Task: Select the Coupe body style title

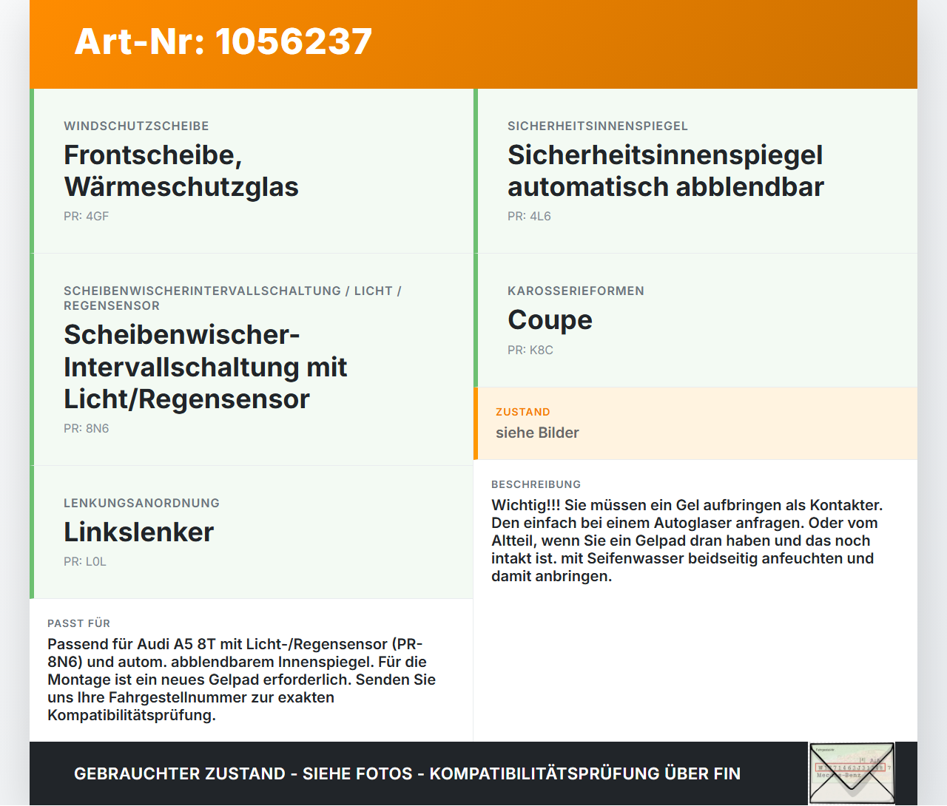Action: [550, 319]
